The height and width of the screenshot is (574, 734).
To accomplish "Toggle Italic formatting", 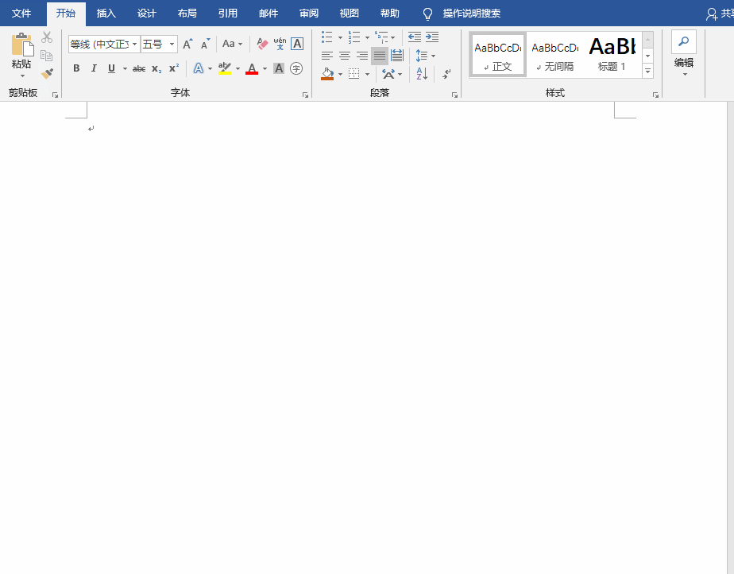I will pos(94,68).
